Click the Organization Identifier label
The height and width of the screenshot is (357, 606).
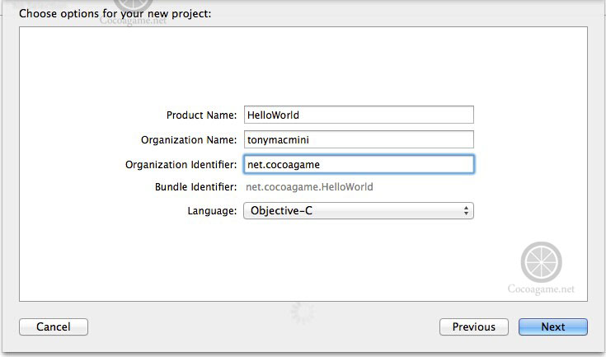tap(181, 165)
